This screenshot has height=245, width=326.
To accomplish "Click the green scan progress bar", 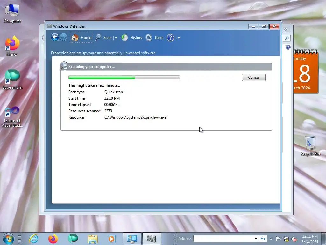I will (x=124, y=78).
